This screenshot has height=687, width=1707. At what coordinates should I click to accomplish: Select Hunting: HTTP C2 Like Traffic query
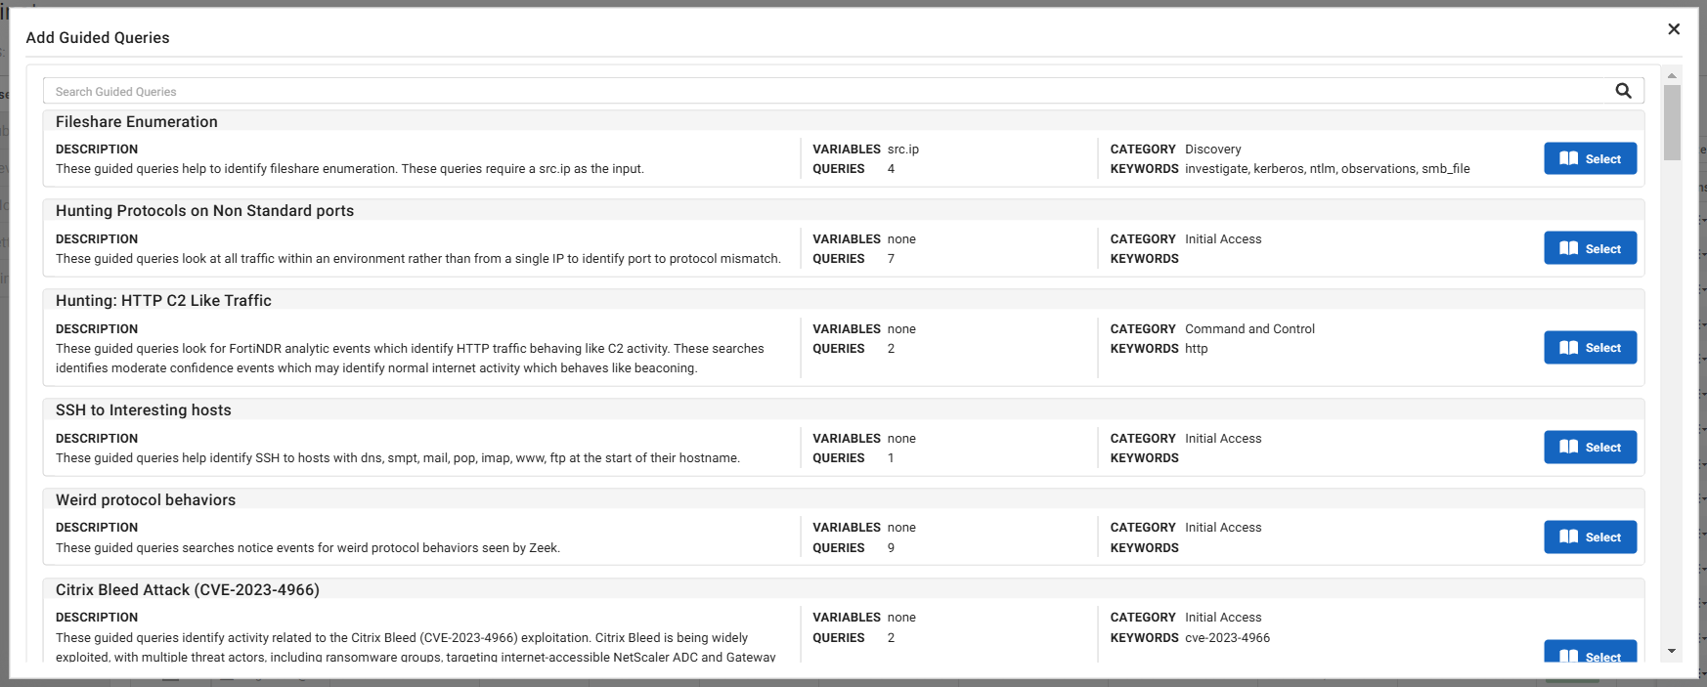point(1590,348)
